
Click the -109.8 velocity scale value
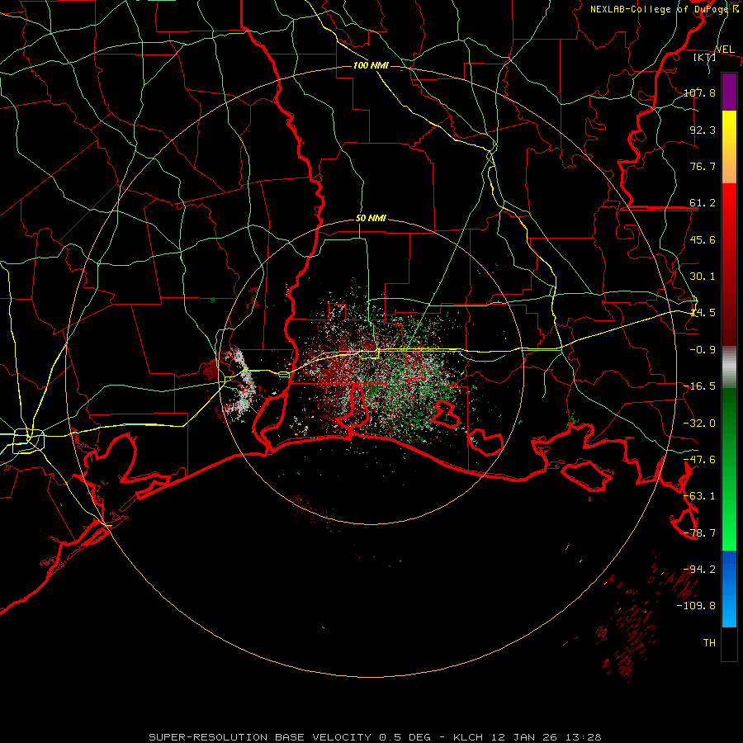(696, 606)
